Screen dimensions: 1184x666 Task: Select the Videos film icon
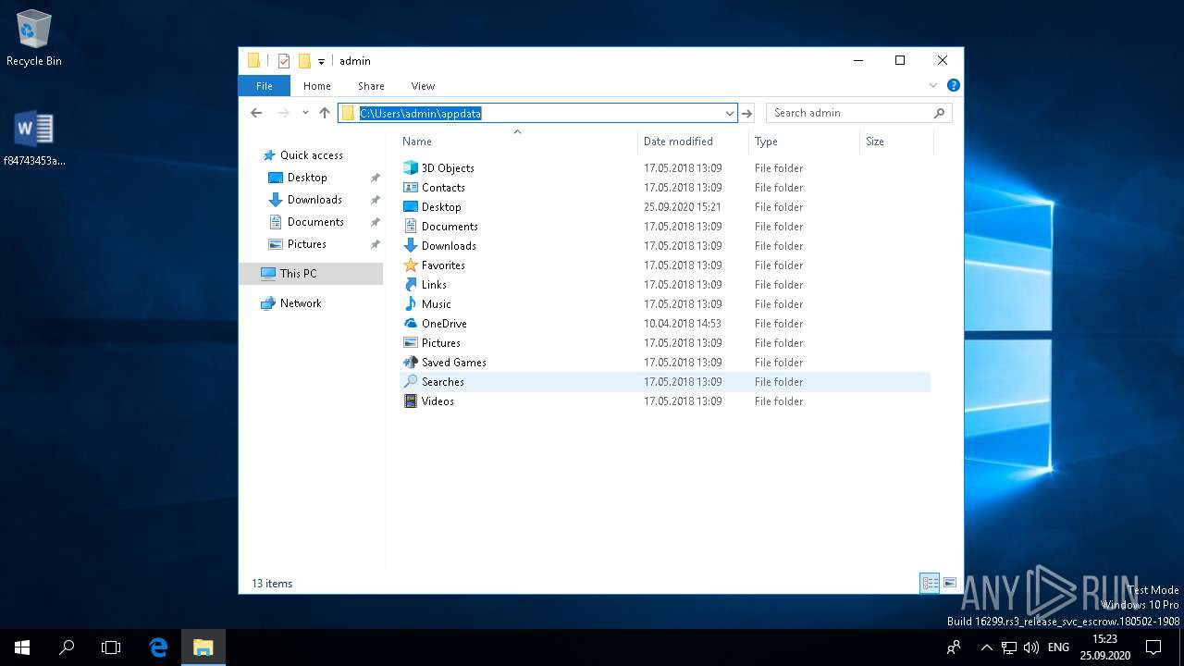click(x=411, y=401)
